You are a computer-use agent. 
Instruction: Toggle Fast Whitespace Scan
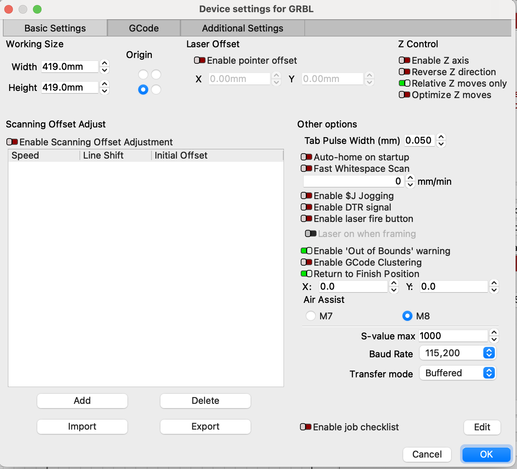coord(306,169)
